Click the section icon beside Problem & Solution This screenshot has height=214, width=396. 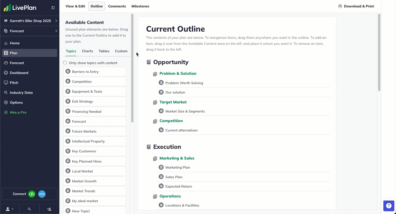click(155, 74)
